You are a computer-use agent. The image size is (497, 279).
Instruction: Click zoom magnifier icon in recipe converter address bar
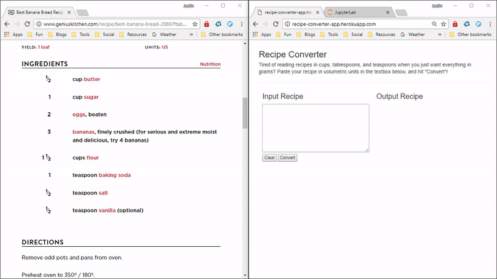[434, 24]
